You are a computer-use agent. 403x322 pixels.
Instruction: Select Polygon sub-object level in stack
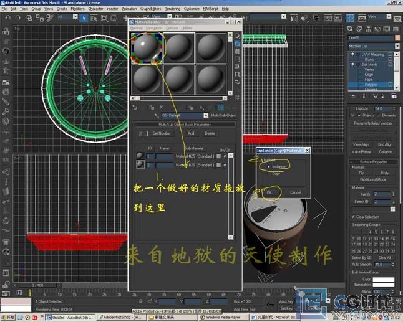pyautogui.click(x=371, y=85)
